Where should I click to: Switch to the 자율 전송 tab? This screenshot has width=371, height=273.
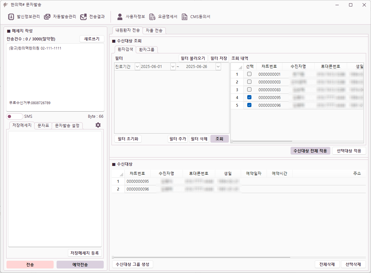[154, 30]
